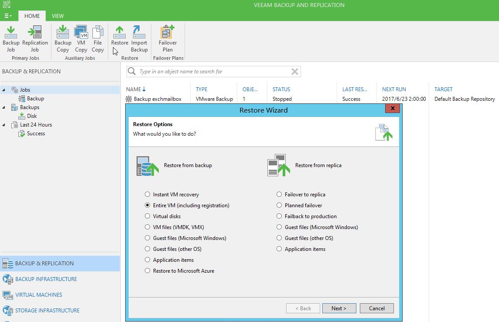
Task: Clear the search box with X icon
Action: tap(295, 72)
